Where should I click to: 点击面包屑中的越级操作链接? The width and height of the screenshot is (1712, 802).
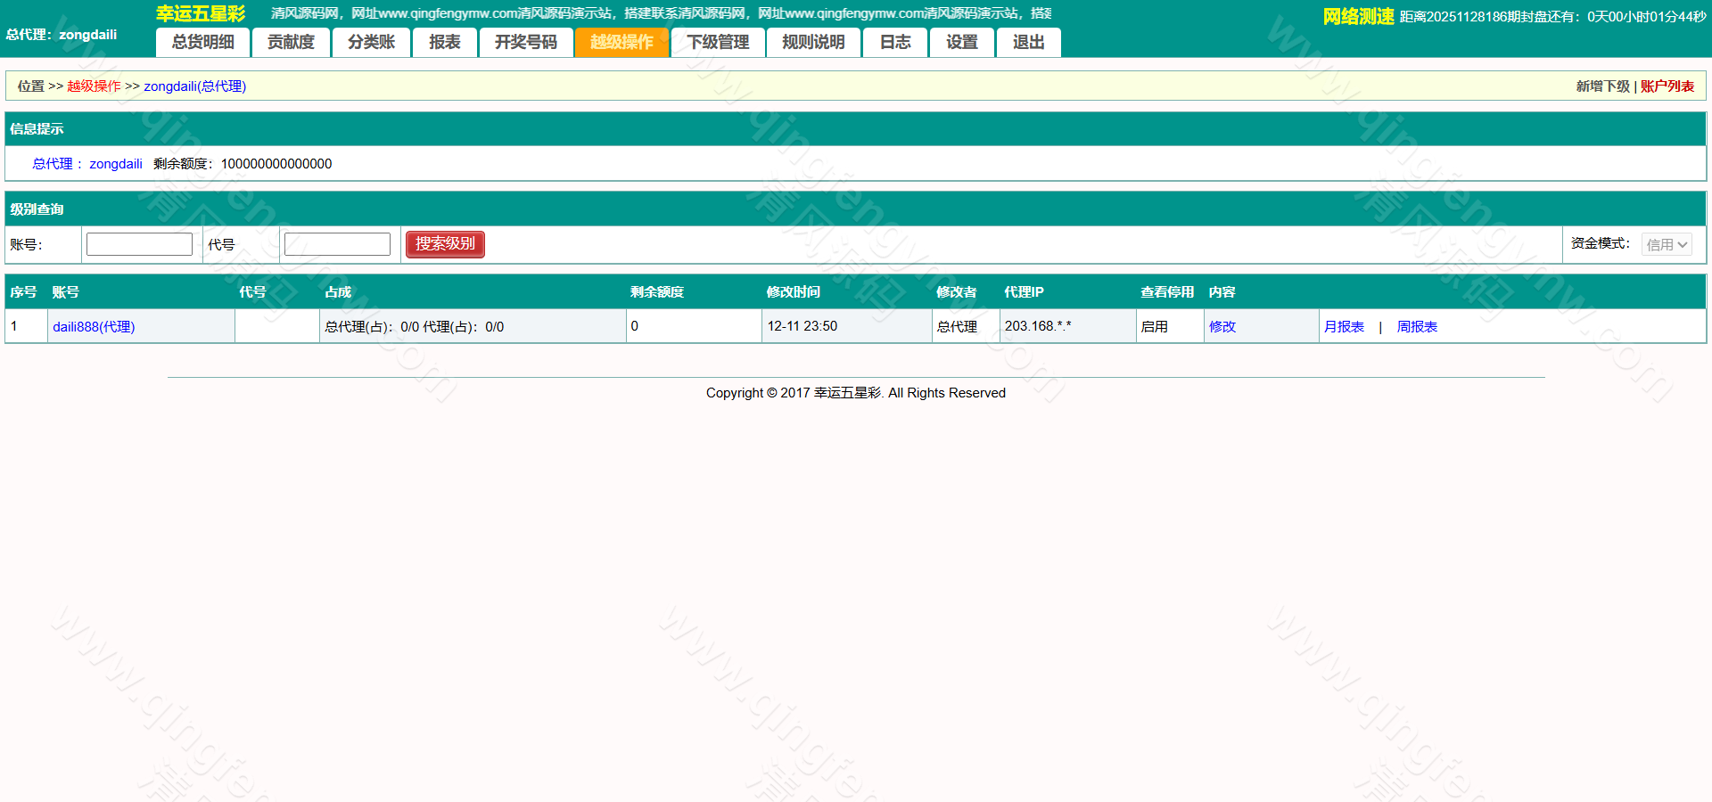tap(92, 86)
